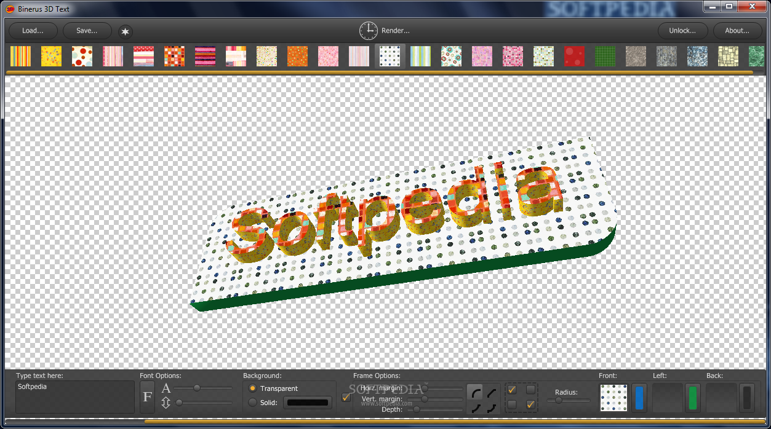Screen dimensions: 771x429
Task: Click into the Softpedia text input box
Action: (x=75, y=397)
